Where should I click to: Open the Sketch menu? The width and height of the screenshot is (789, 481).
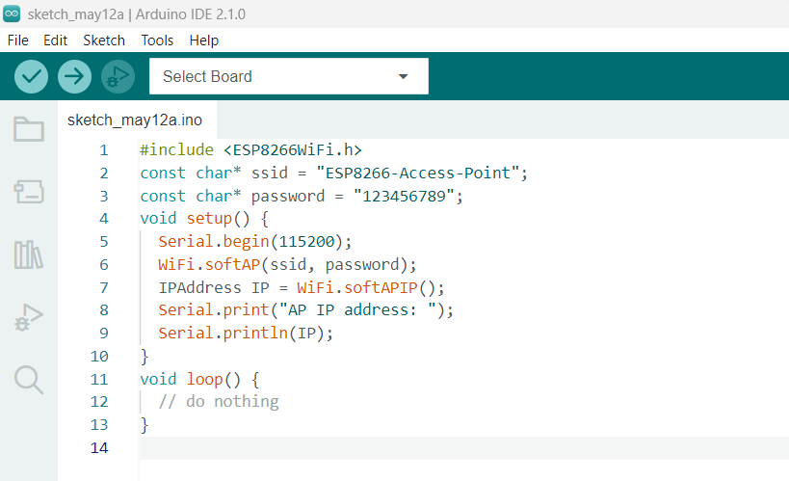coord(104,40)
